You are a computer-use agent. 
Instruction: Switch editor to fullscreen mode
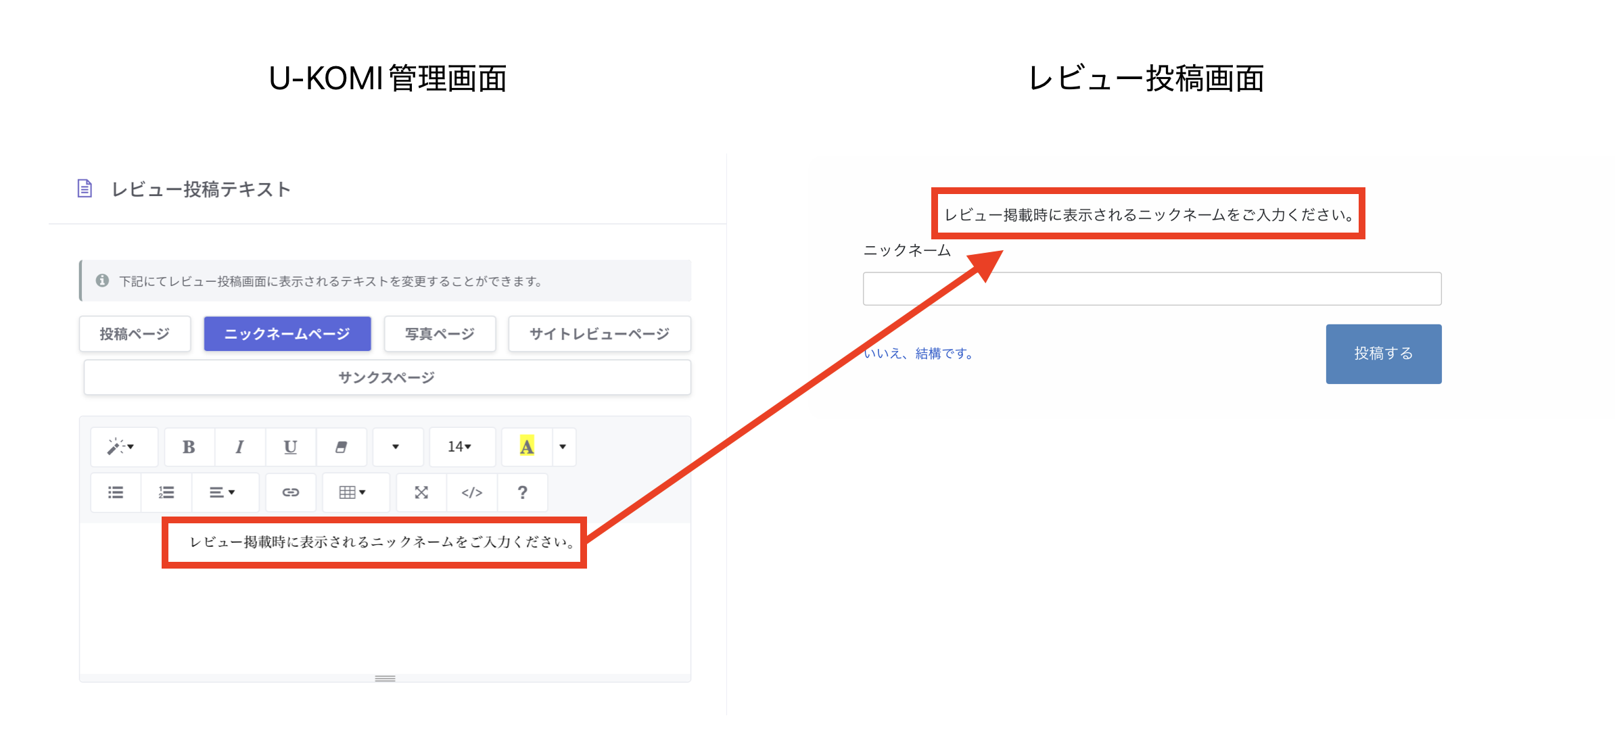click(x=421, y=492)
